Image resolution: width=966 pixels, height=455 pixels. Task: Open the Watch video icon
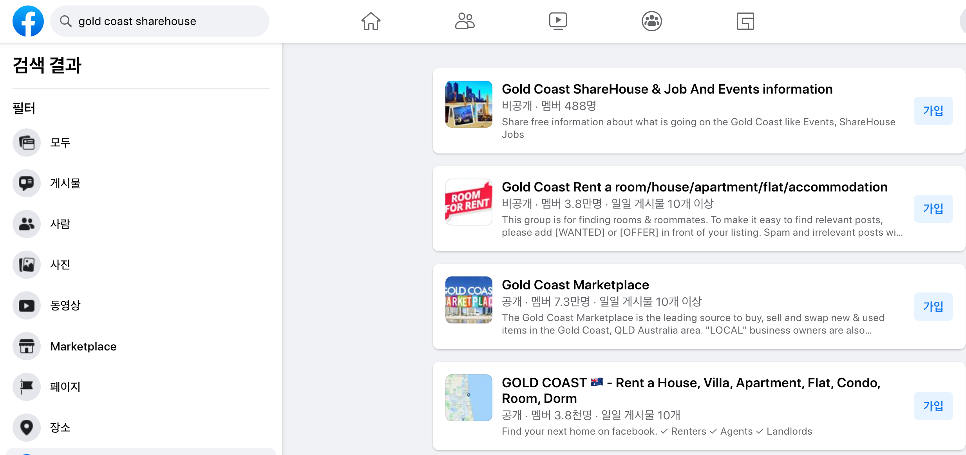point(558,21)
